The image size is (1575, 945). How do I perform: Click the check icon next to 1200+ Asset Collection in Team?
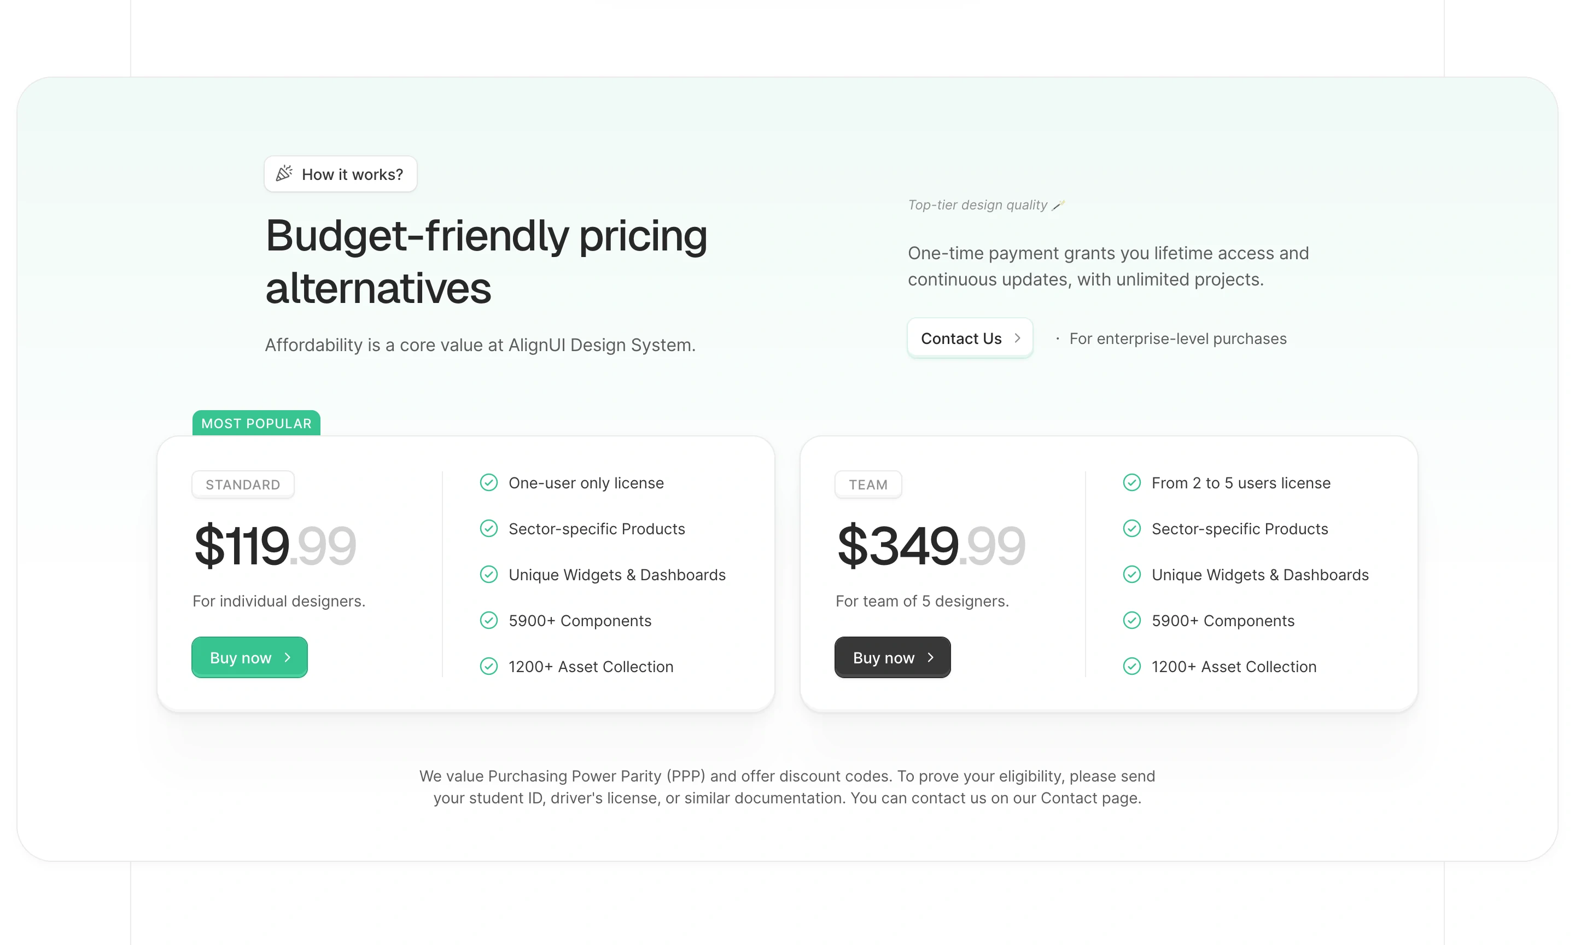coord(1132,666)
